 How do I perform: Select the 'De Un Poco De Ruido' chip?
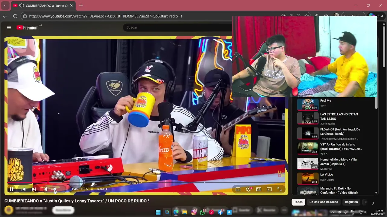[x=324, y=202]
